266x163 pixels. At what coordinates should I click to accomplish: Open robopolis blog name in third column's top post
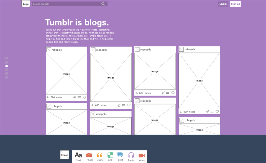[x=145, y=49]
